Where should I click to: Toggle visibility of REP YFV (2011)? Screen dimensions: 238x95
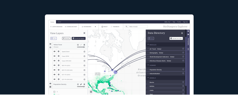coord(54,65)
